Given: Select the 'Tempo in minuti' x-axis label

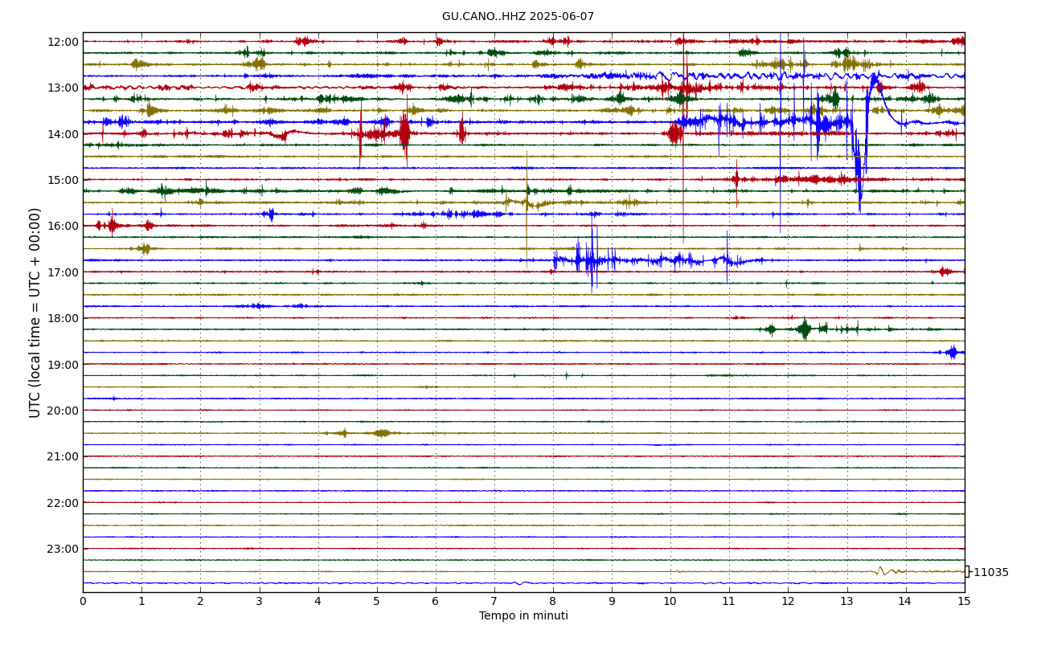Looking at the screenshot, I should (523, 616).
